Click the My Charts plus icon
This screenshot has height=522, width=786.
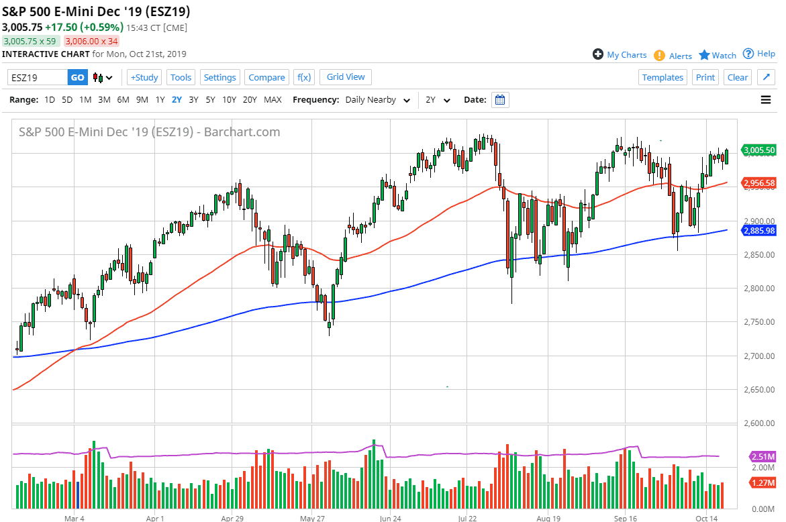(x=597, y=54)
